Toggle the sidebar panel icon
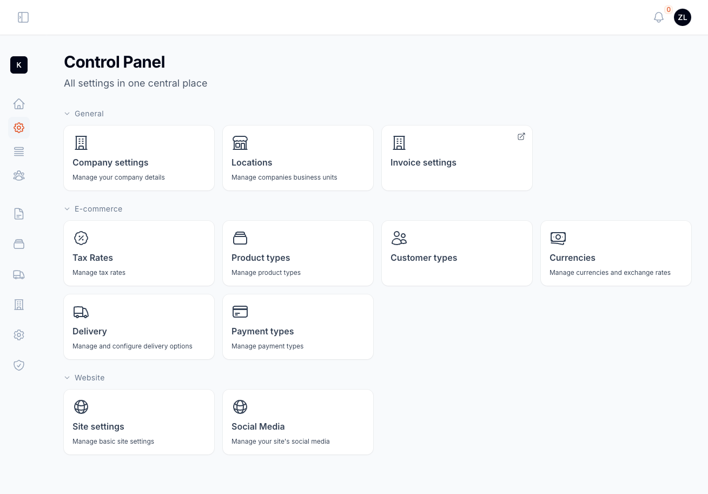 point(23,17)
